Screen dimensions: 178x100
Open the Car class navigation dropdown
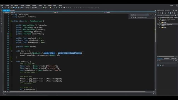pos(79,12)
